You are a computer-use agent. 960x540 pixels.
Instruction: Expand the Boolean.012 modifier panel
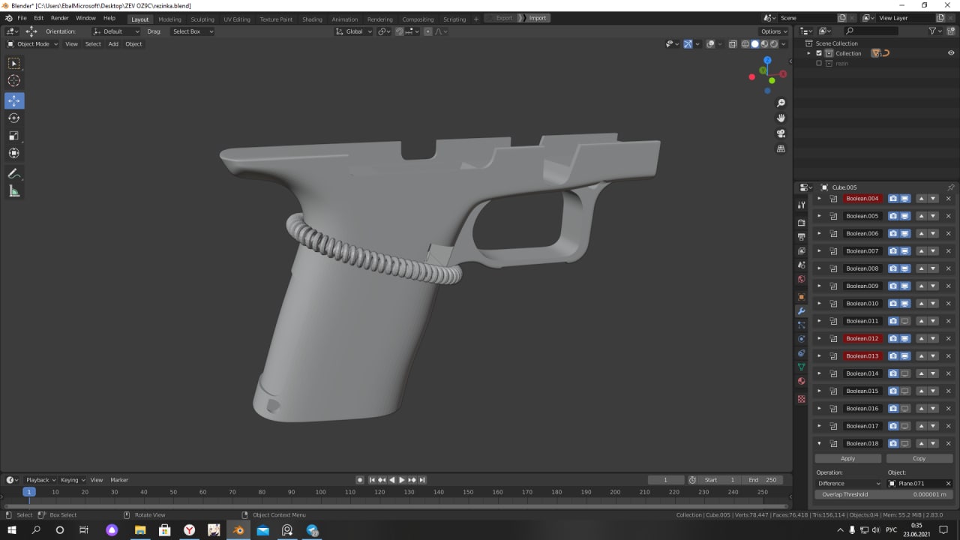point(819,338)
